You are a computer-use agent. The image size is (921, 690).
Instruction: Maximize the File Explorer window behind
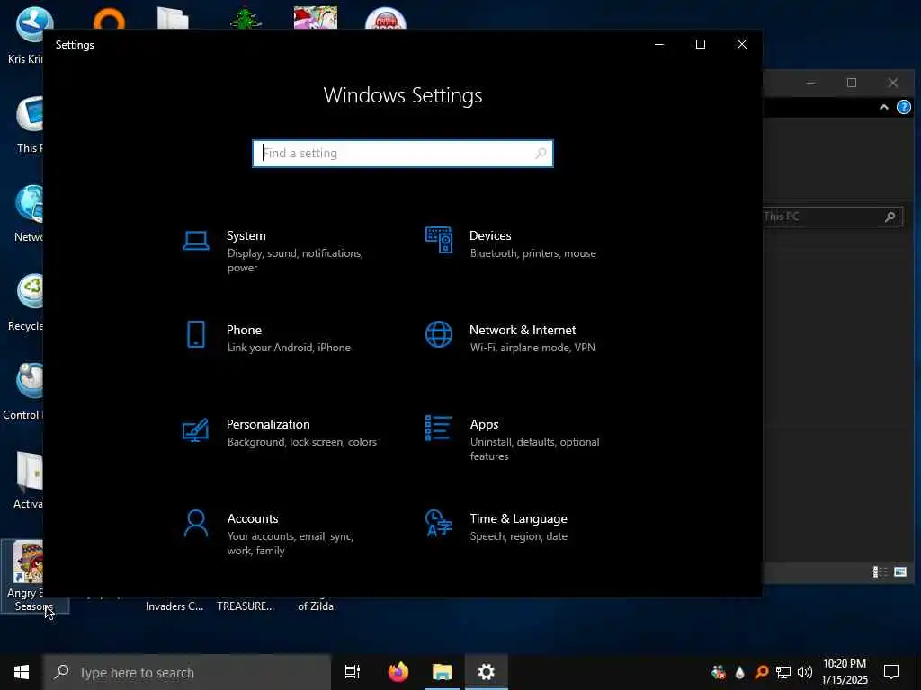pyautogui.click(x=852, y=83)
